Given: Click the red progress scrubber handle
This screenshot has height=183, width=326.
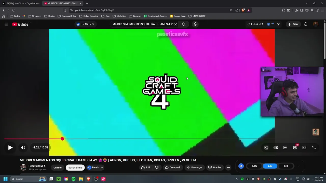Looking at the screenshot, I should [62, 139].
